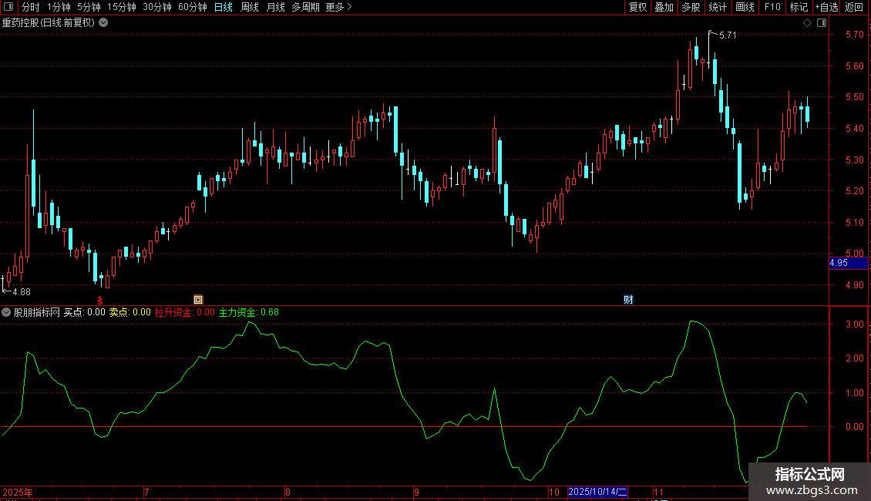
Task: Click the 5.71 high price label
Action: tap(728, 35)
